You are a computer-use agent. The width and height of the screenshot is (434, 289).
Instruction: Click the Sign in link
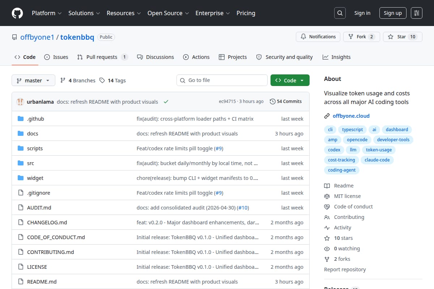(362, 13)
